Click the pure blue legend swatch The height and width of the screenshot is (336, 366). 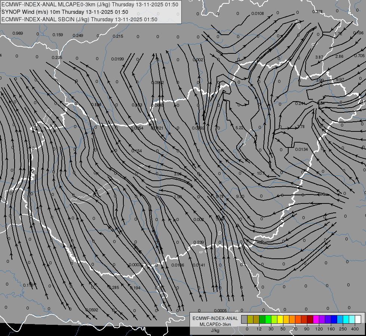pyautogui.click(x=334, y=319)
